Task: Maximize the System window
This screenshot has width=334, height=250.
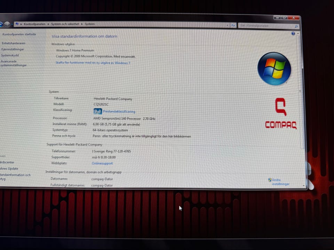Action: click(284, 18)
